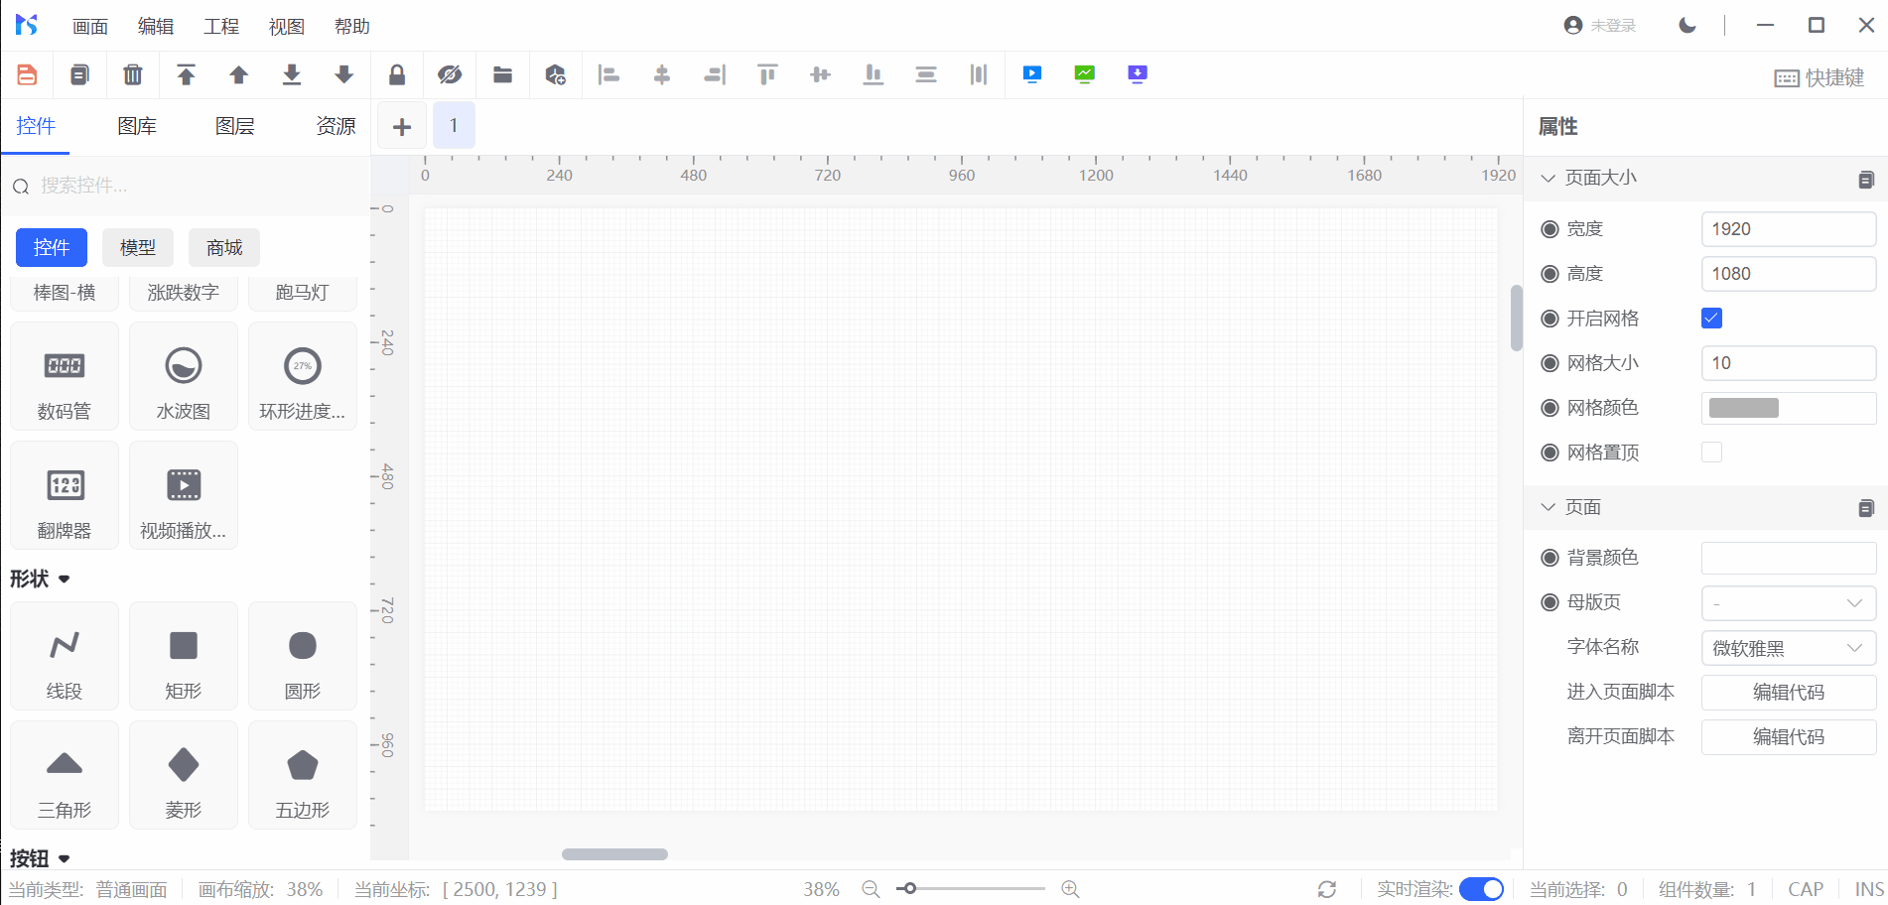Viewport: 1888px width, 905px height.
Task: Click the zoom in magnifier icon
Action: pos(1070,889)
